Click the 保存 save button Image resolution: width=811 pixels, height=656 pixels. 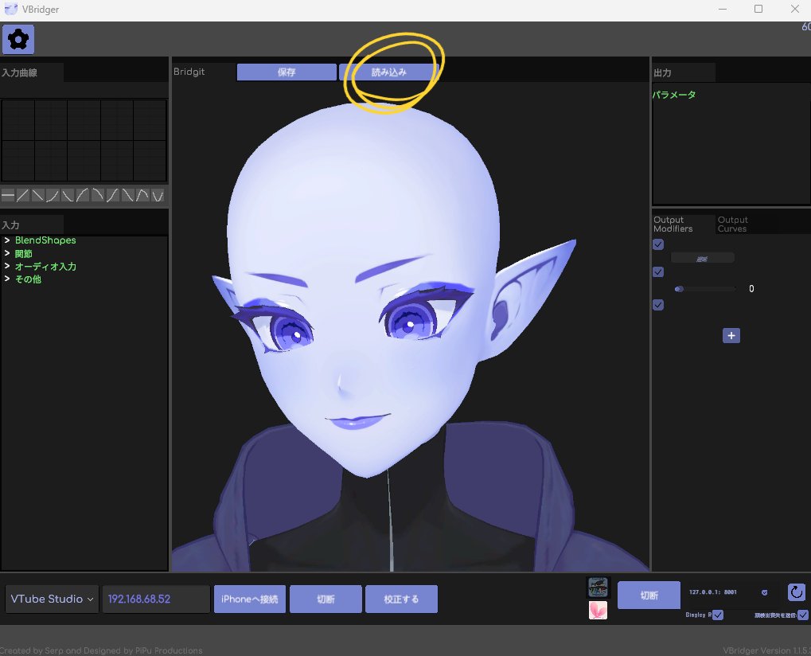287,72
